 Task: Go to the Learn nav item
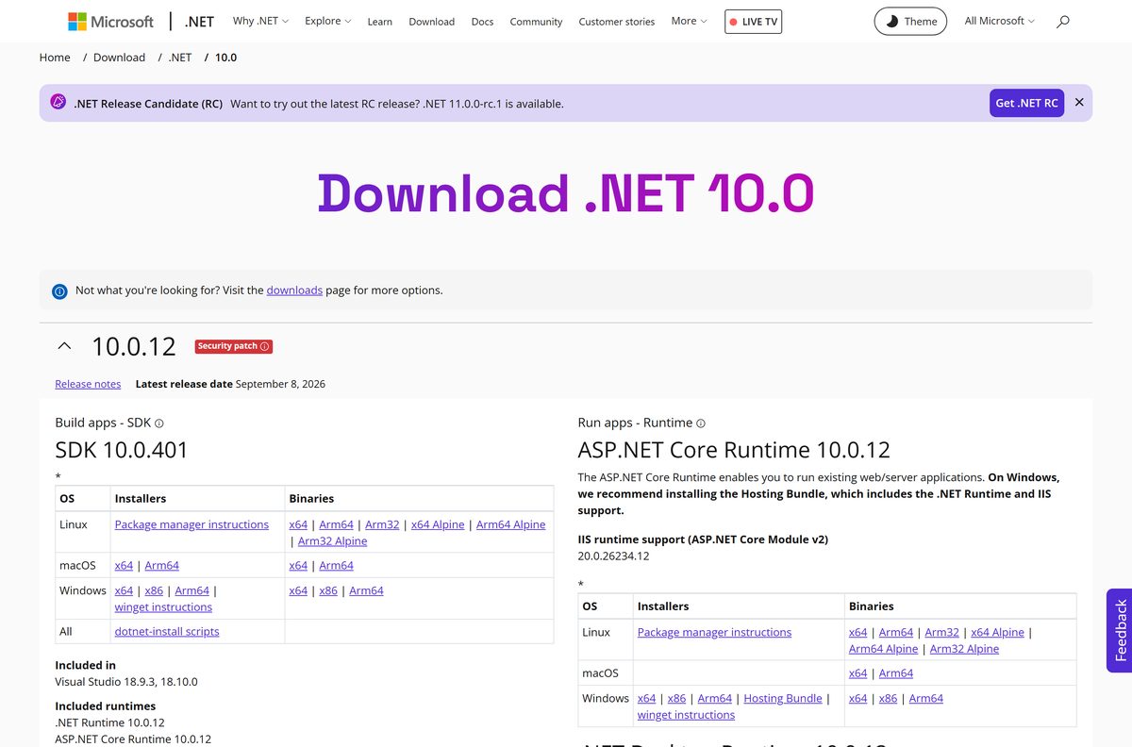tap(380, 22)
